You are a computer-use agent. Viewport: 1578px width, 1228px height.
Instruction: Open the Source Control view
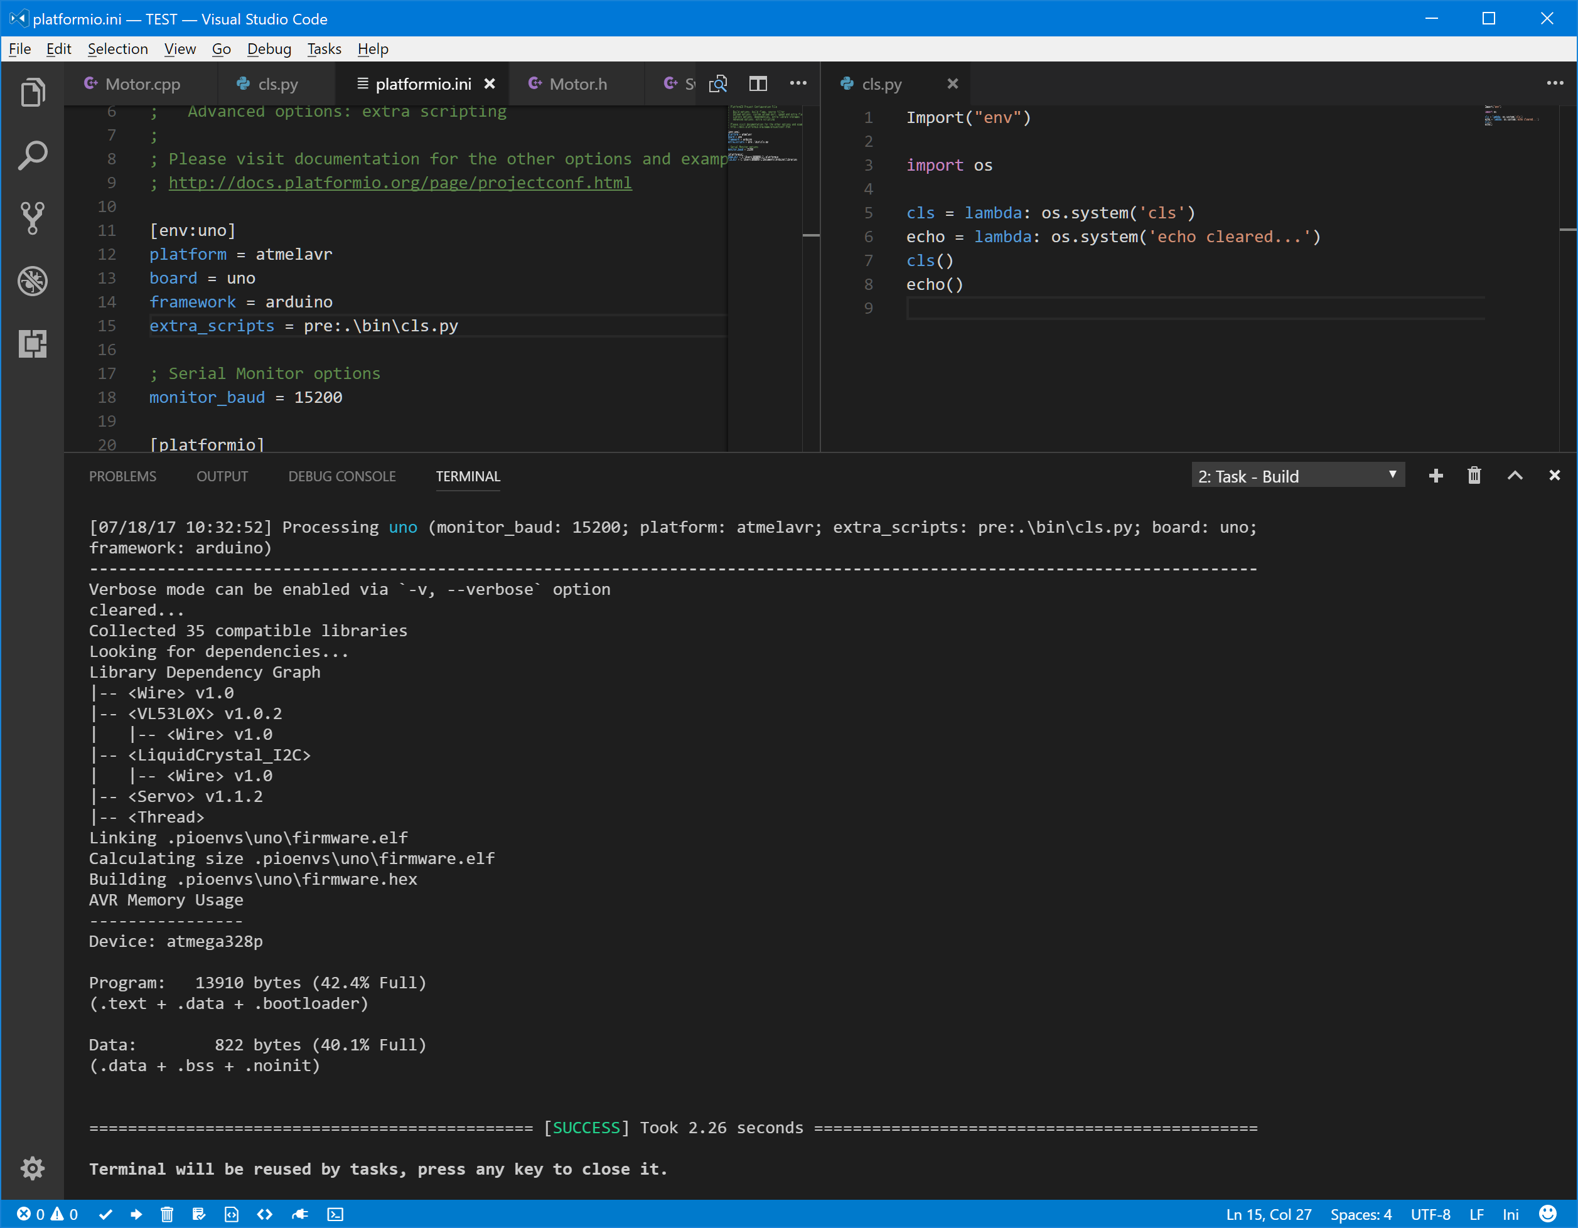[33, 218]
